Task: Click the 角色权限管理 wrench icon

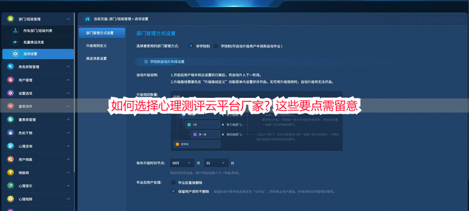Action: [x=11, y=67]
